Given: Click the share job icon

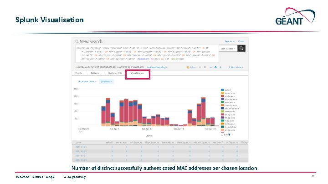Looking at the screenshot, I should click(210, 67).
